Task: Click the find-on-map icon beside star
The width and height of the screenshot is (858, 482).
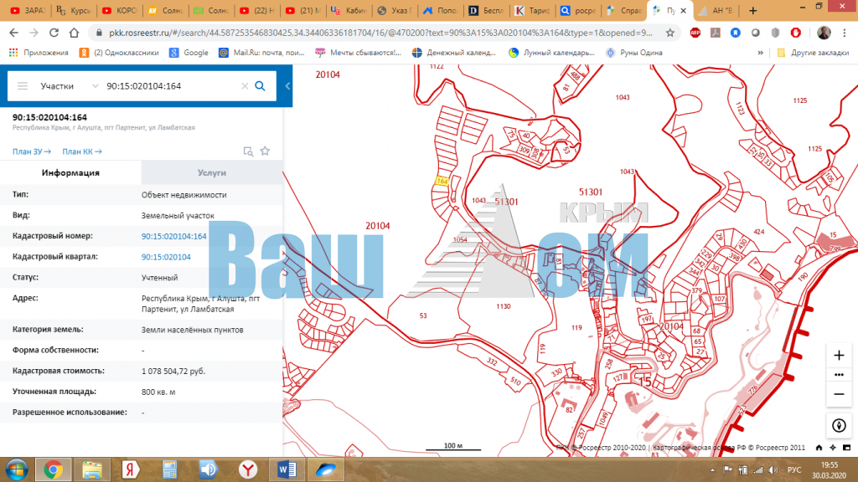Action: [x=247, y=151]
